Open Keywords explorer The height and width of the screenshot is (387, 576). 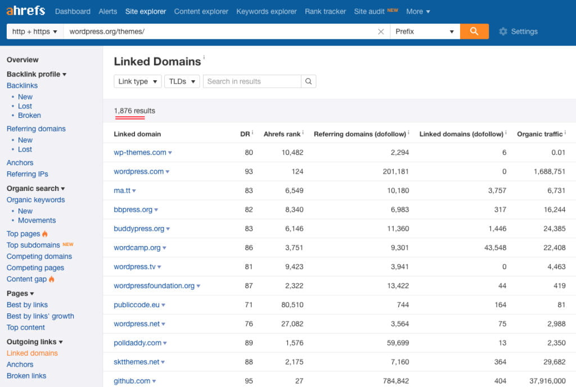[267, 11]
